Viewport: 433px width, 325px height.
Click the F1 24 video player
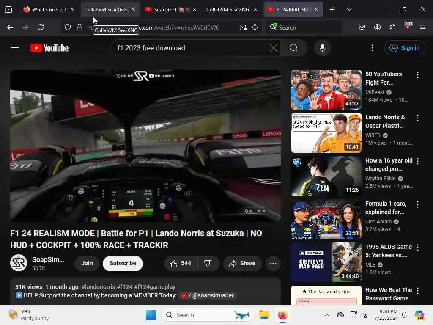pos(145,146)
